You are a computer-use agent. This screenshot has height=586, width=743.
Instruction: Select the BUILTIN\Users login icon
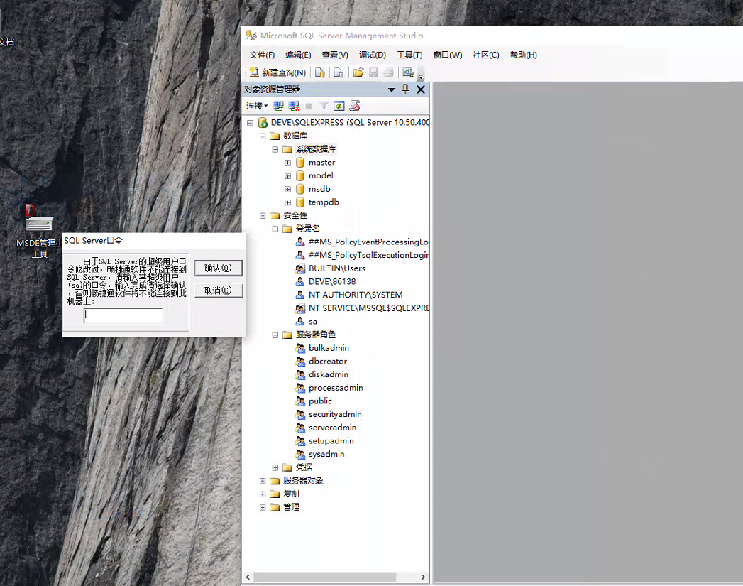click(x=300, y=268)
